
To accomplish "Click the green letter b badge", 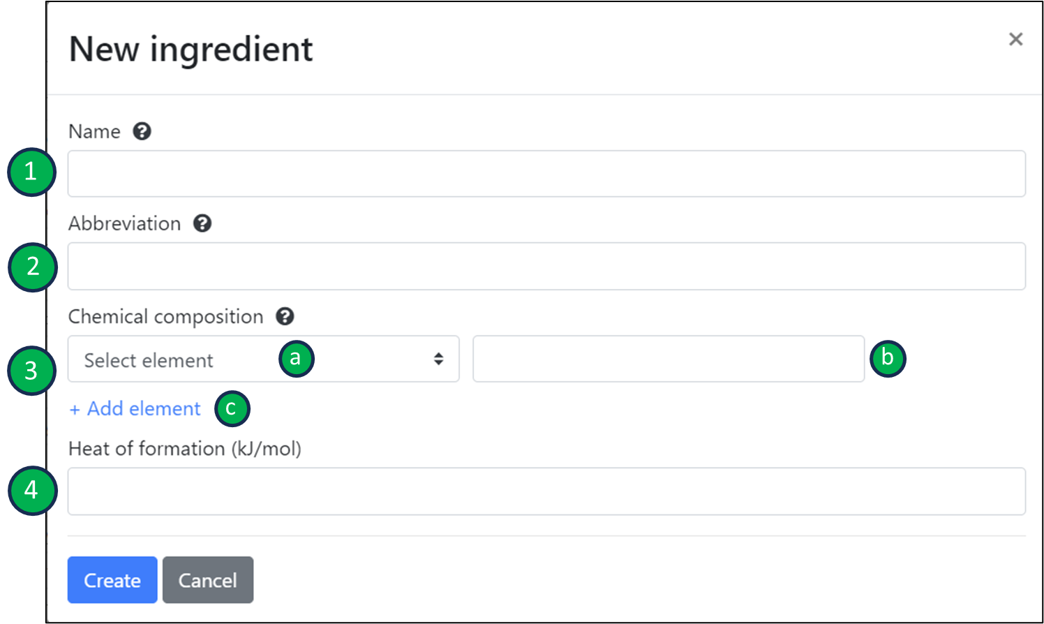I will (888, 358).
